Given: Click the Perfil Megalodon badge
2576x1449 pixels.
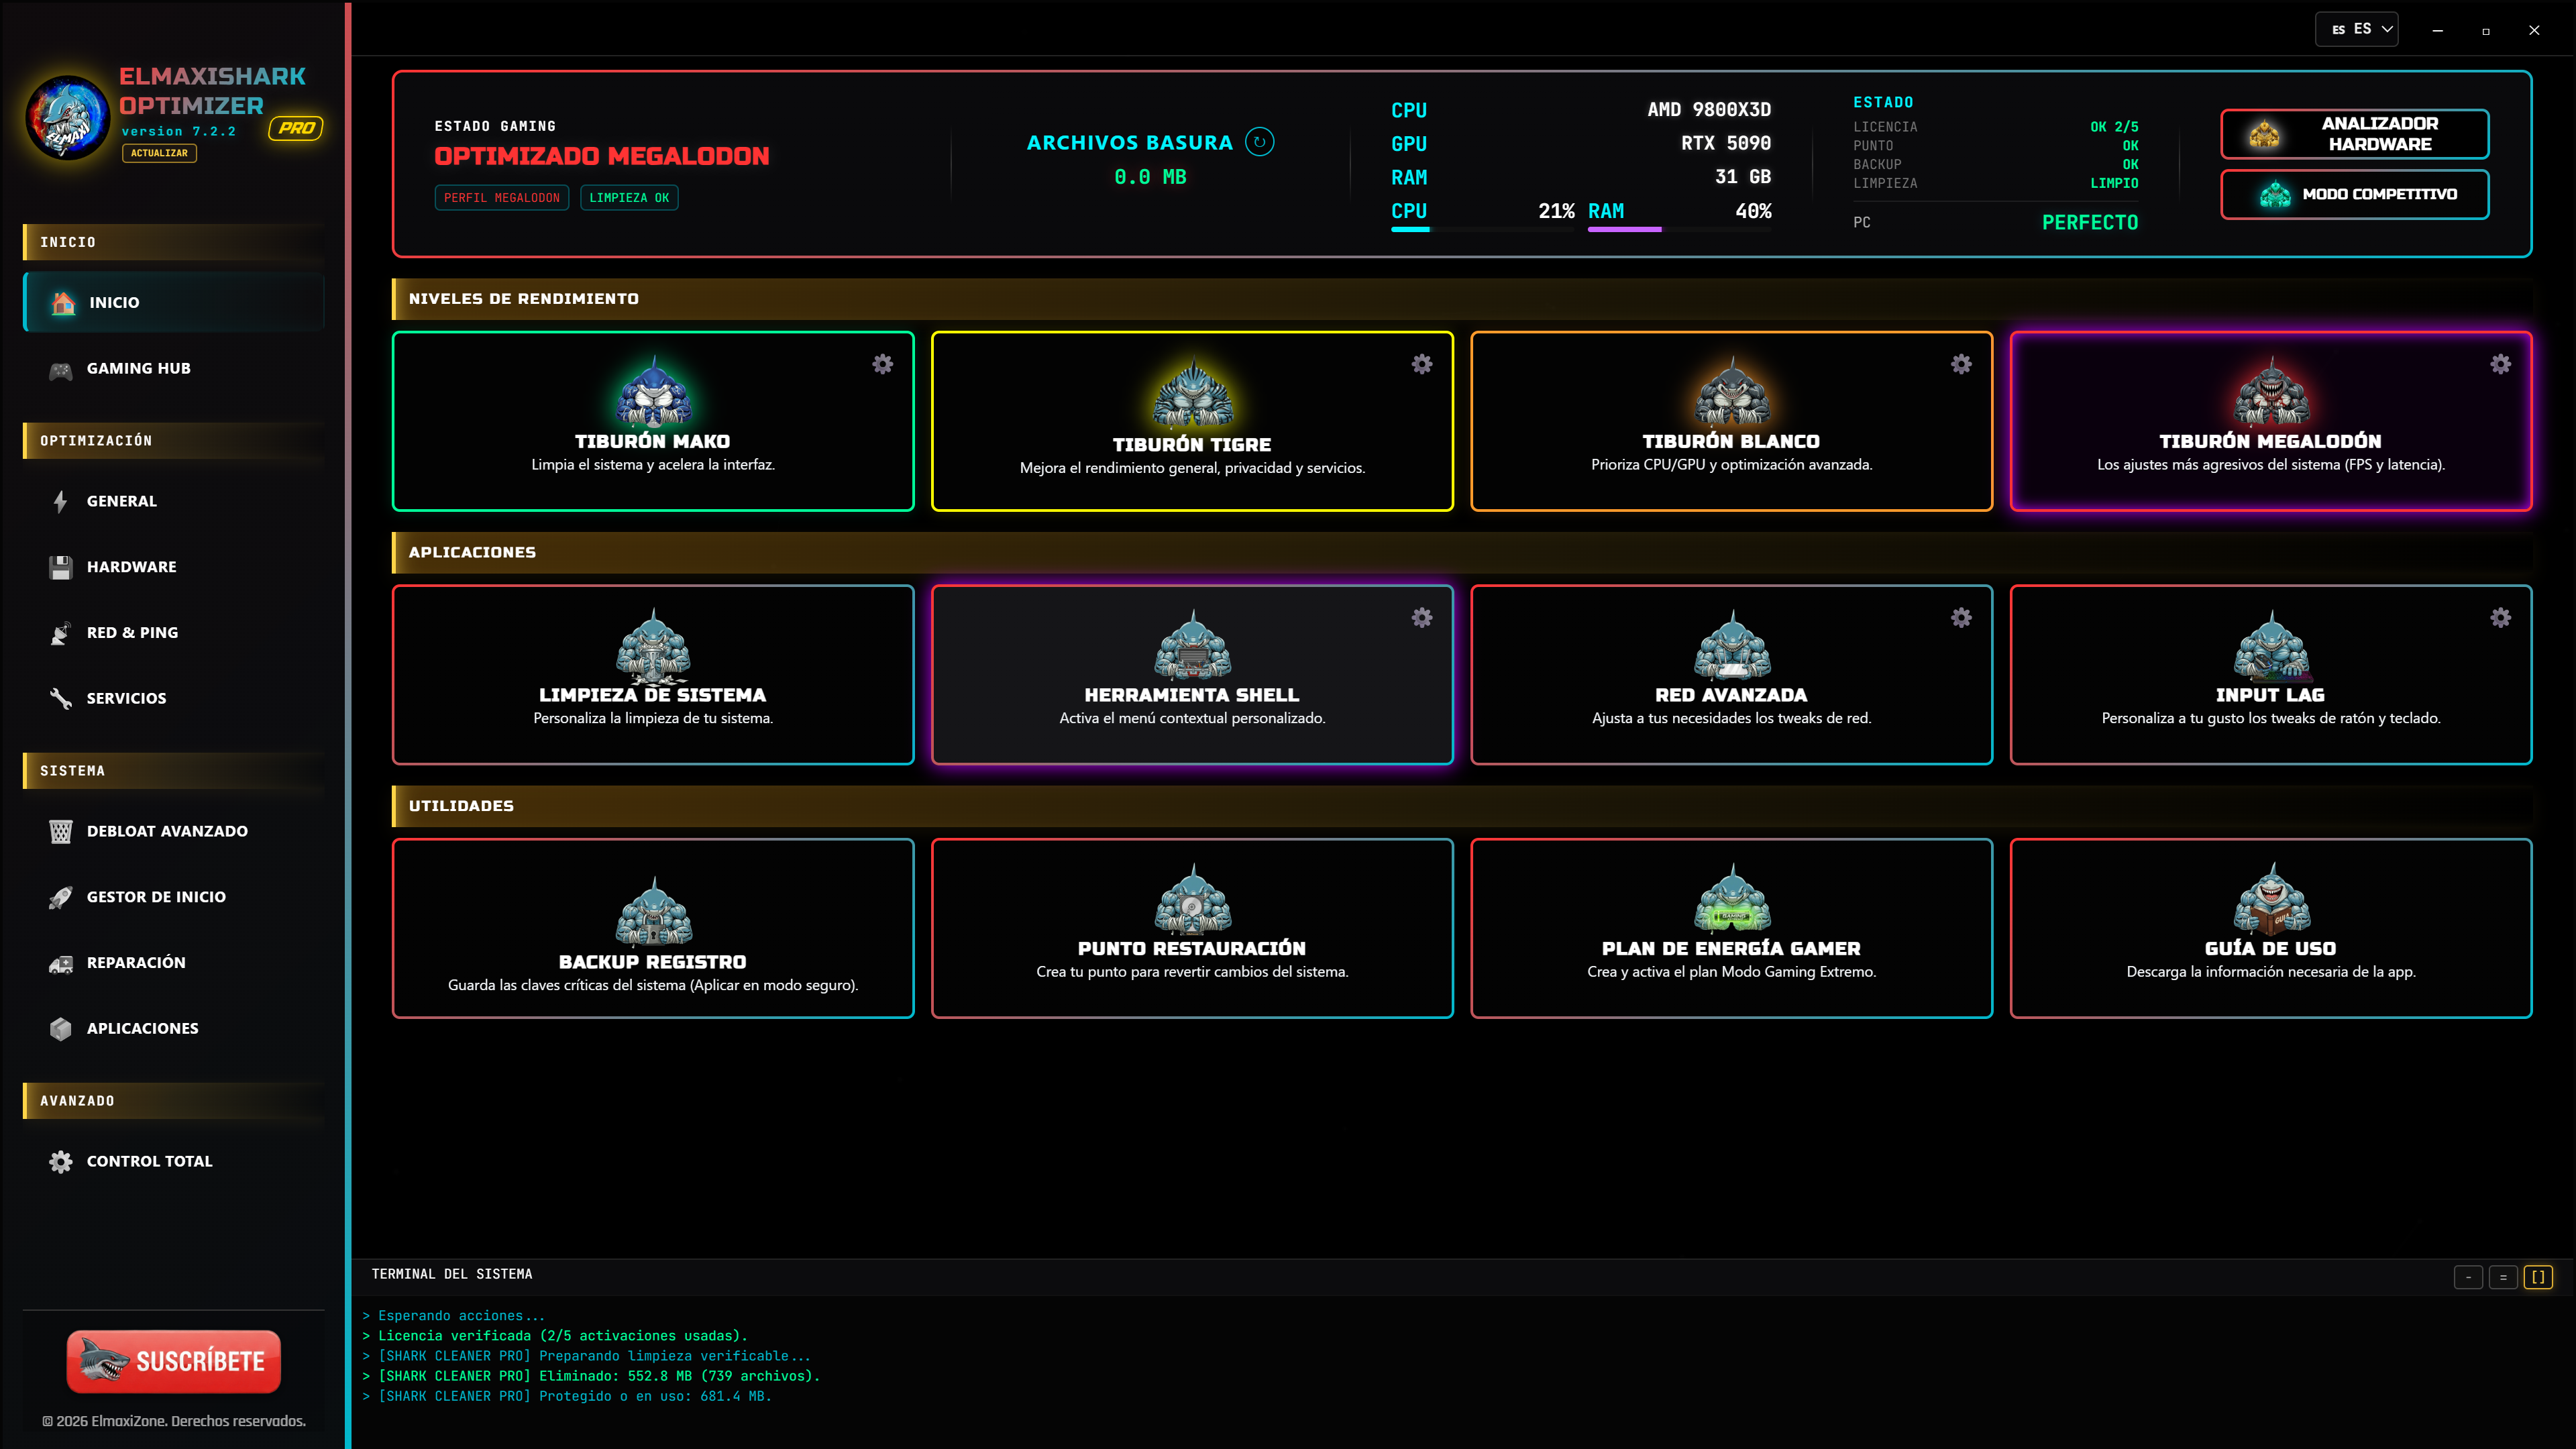Looking at the screenshot, I should (501, 198).
